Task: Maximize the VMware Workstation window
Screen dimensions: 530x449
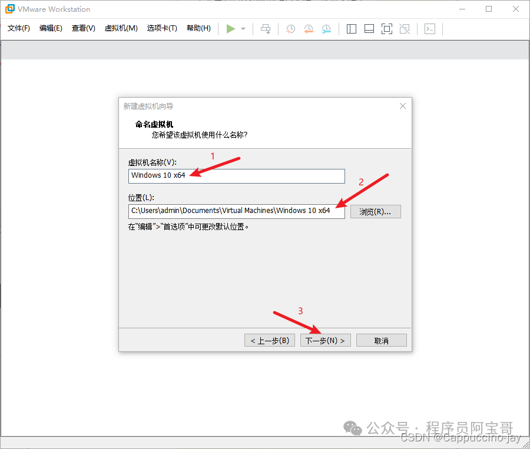Action: (x=489, y=9)
